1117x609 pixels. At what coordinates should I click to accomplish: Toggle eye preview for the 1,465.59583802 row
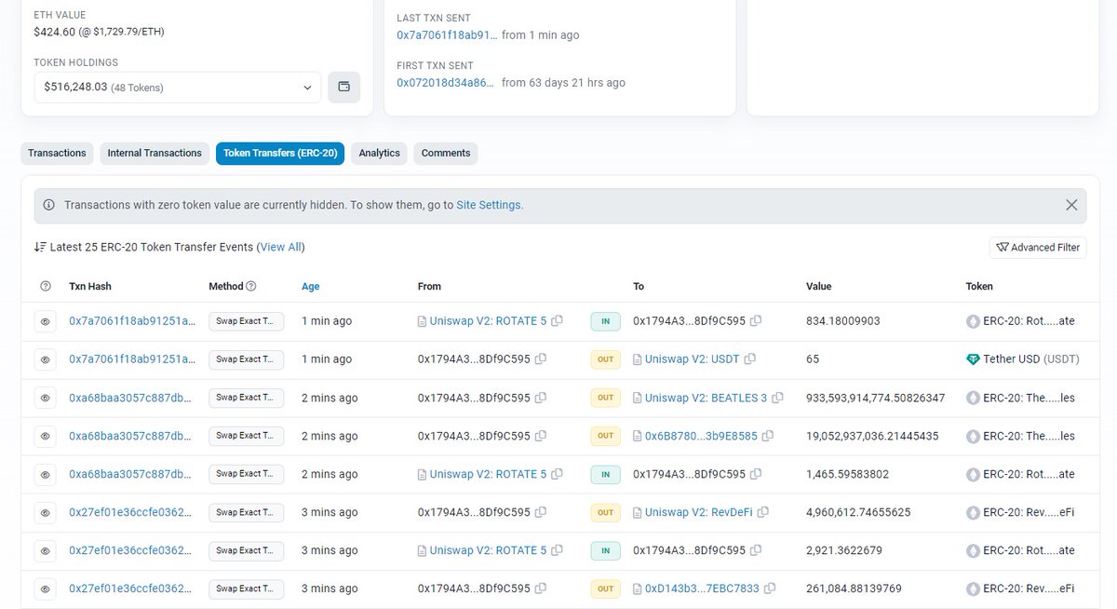click(x=45, y=474)
